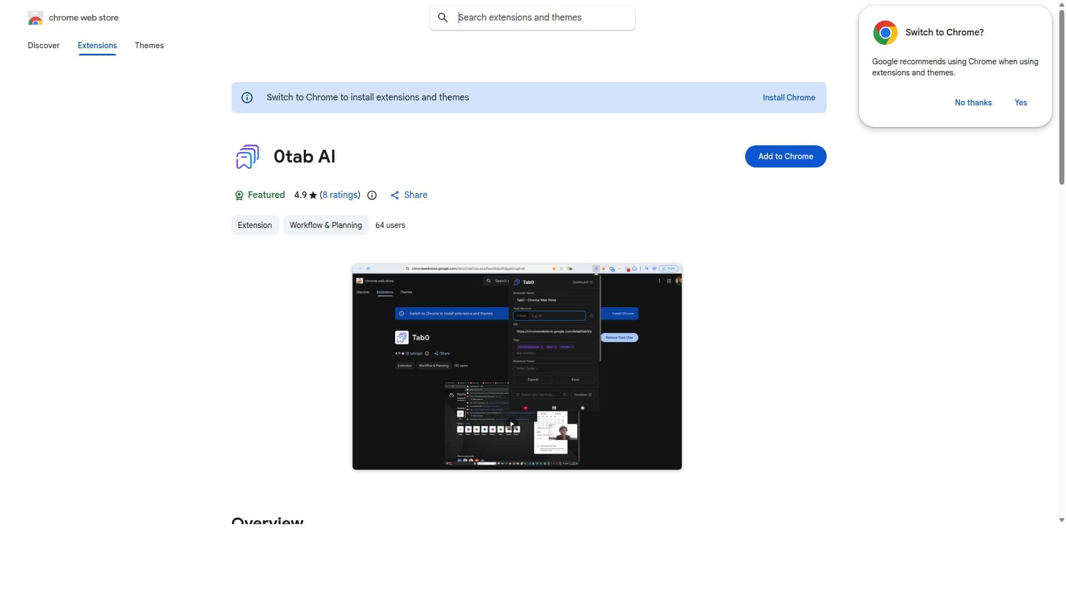
Task: Click the search magnifier icon
Action: click(x=443, y=18)
